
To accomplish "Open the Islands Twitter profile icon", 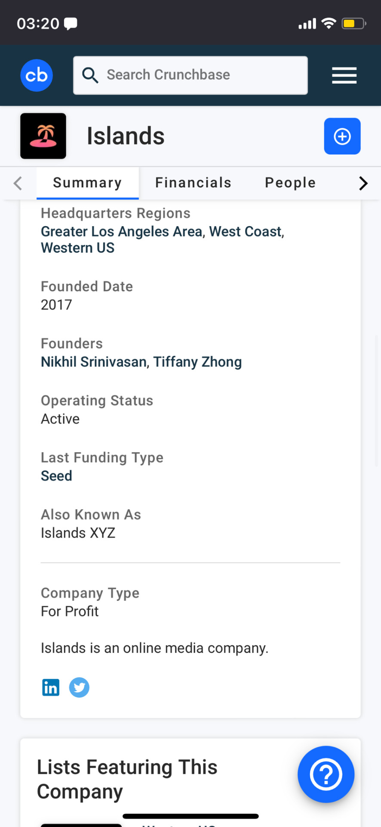I will 79,687.
